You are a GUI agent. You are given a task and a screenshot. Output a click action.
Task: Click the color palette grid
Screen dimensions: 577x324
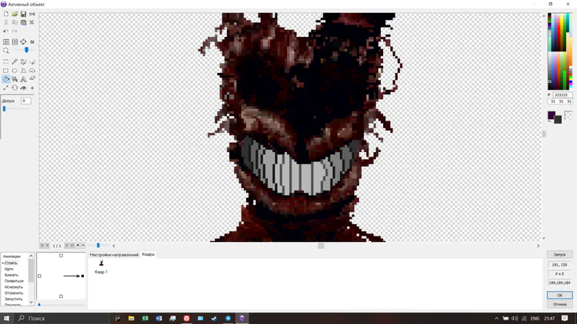click(560, 51)
